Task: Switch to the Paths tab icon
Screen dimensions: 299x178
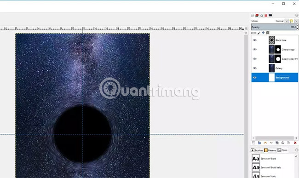Action: 261,15
